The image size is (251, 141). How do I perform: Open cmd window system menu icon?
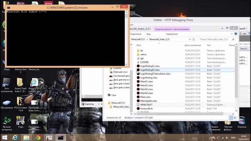(x=9, y=7)
